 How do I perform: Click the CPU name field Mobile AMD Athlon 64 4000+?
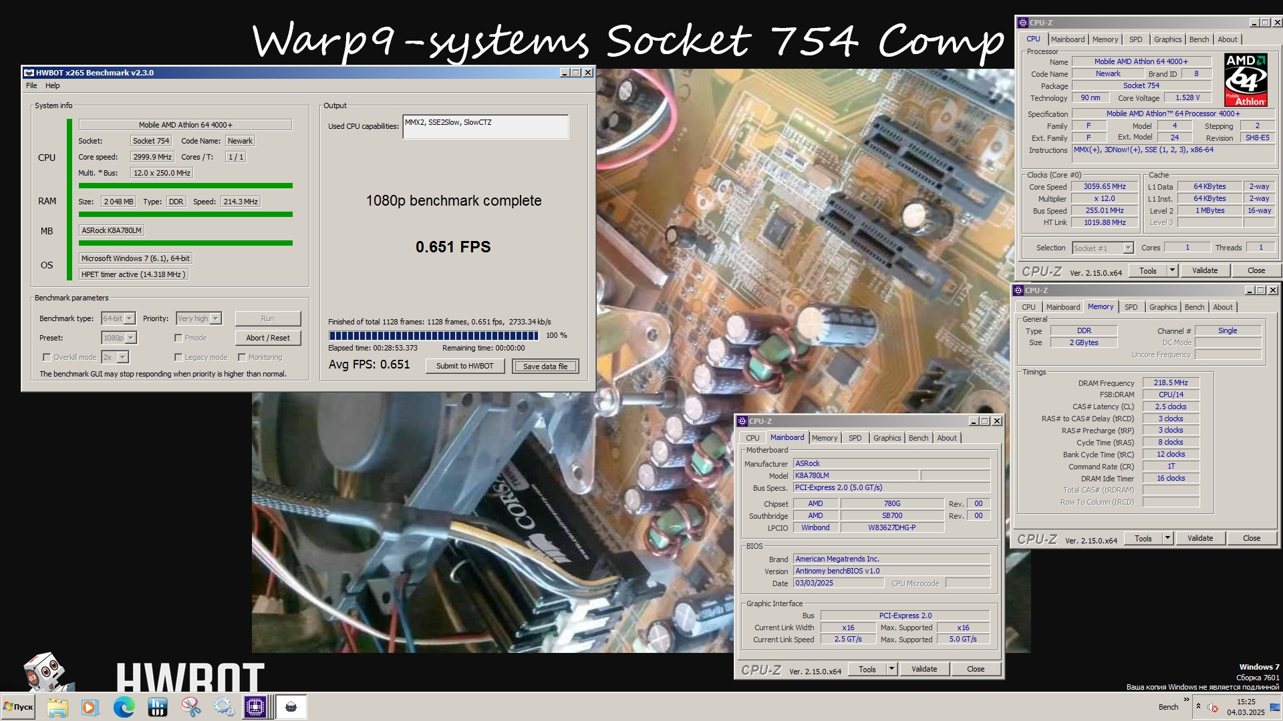click(x=186, y=125)
